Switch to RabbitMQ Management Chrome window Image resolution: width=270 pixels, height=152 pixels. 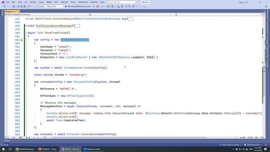[x=25, y=149]
